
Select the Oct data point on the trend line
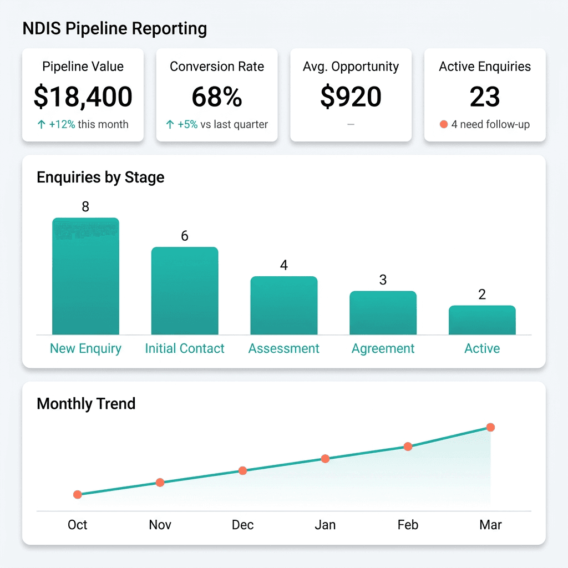tap(78, 494)
